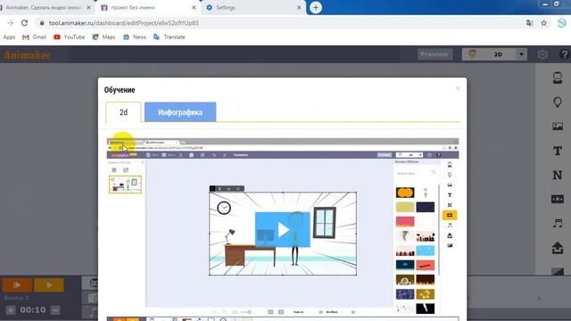This screenshot has width=571, height=321.
Task: Go forward in browser history
Action: click(10, 23)
